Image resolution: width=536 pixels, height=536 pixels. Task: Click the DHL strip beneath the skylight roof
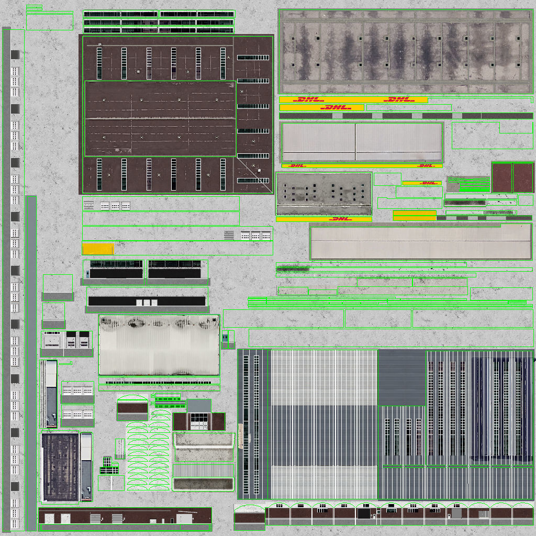click(x=323, y=219)
